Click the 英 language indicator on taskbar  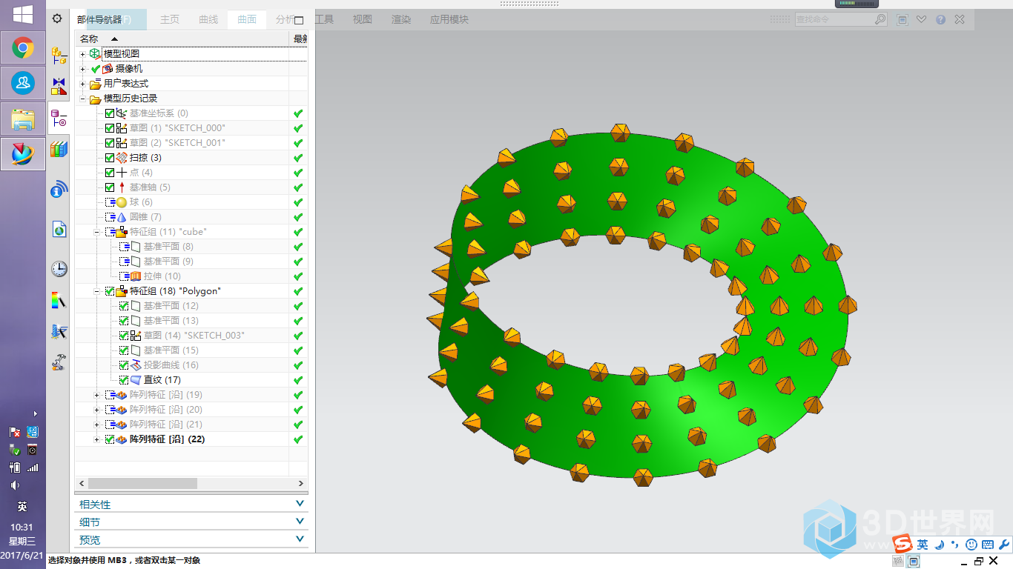pos(22,507)
